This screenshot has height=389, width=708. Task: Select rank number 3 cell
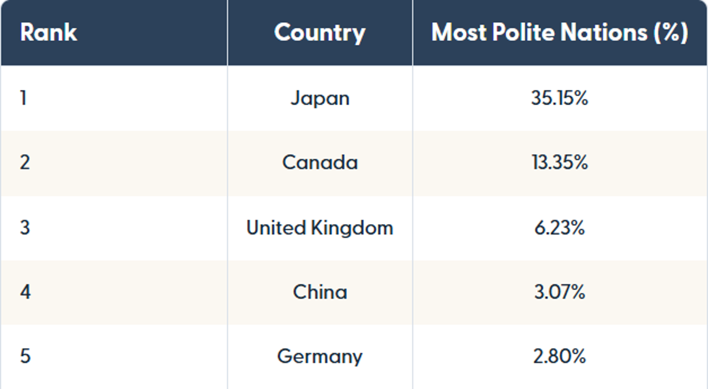[25, 228]
